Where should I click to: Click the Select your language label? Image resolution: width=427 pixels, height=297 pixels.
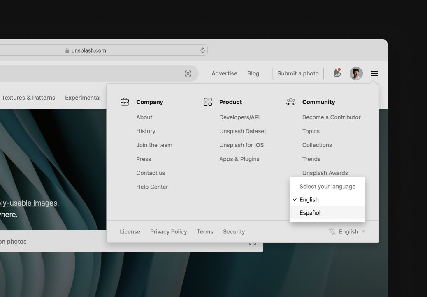pyautogui.click(x=327, y=187)
